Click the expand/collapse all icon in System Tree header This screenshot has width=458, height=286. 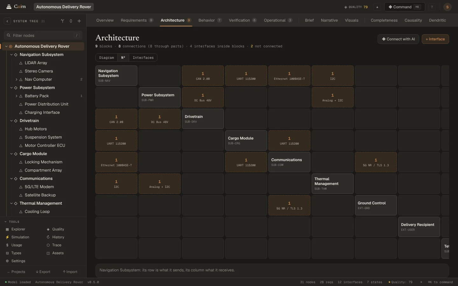point(71,21)
